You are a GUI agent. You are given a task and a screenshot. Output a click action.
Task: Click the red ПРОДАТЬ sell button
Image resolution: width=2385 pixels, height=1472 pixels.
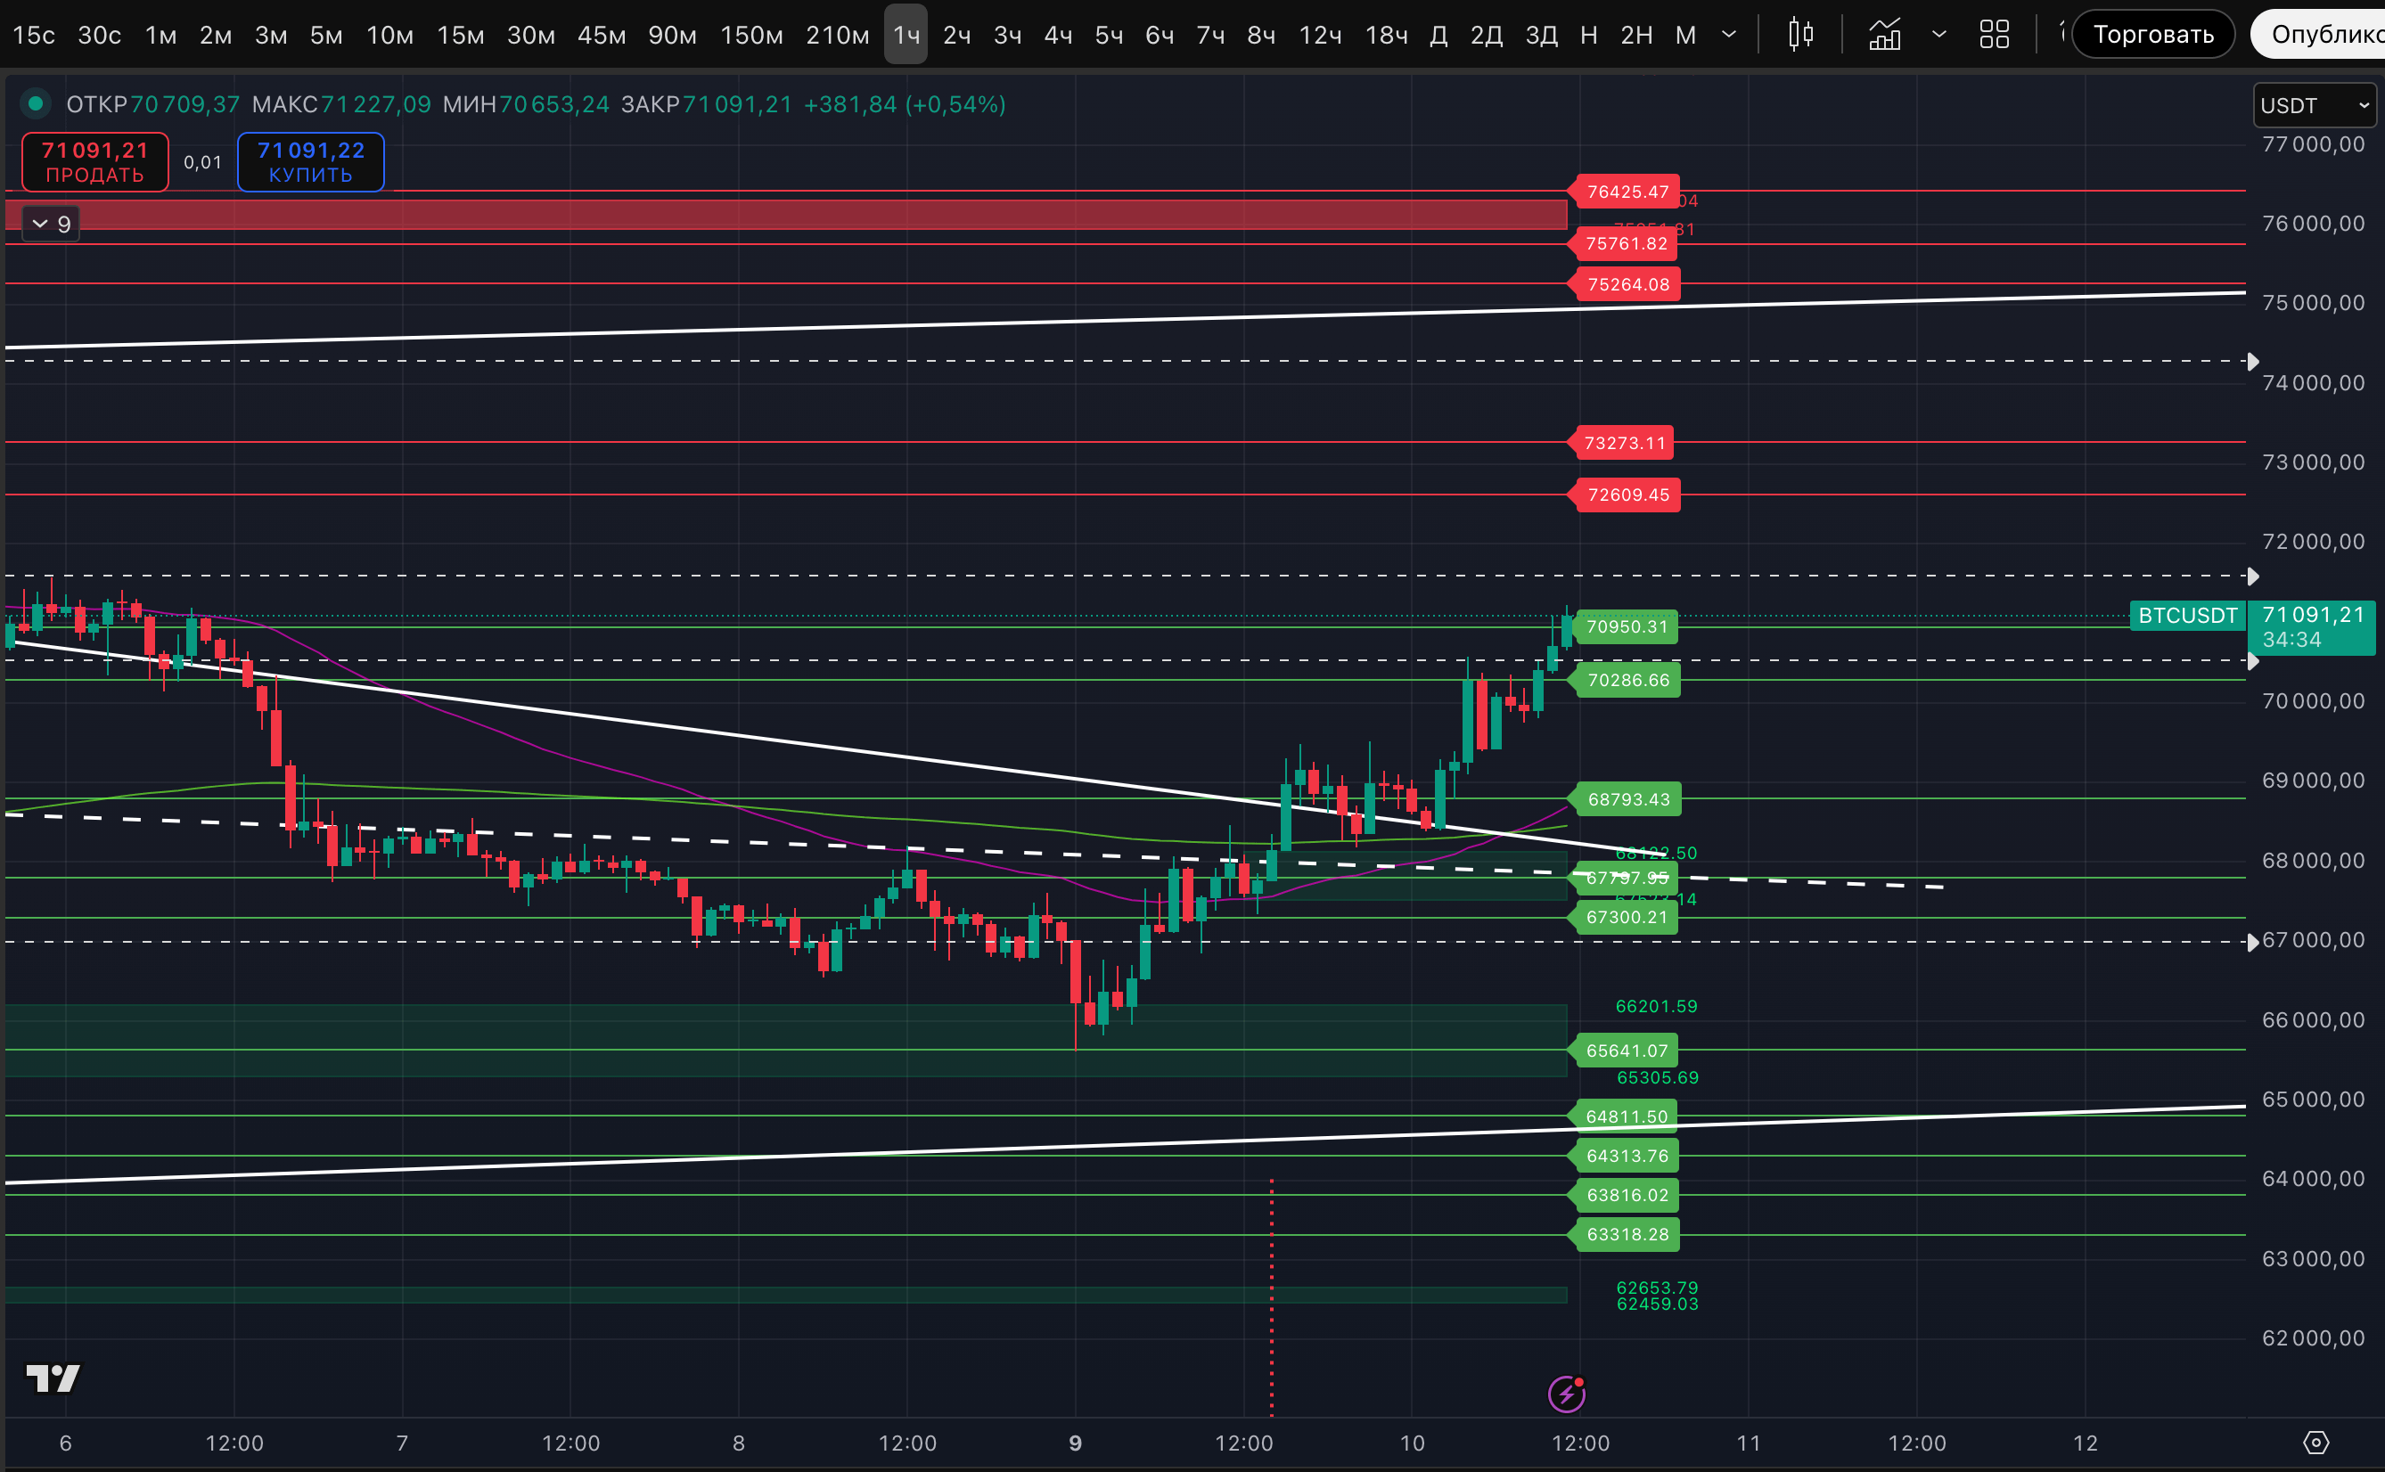pos(94,161)
